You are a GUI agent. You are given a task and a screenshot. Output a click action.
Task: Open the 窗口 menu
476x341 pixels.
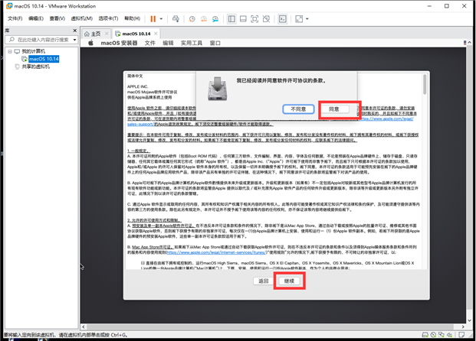point(215,43)
